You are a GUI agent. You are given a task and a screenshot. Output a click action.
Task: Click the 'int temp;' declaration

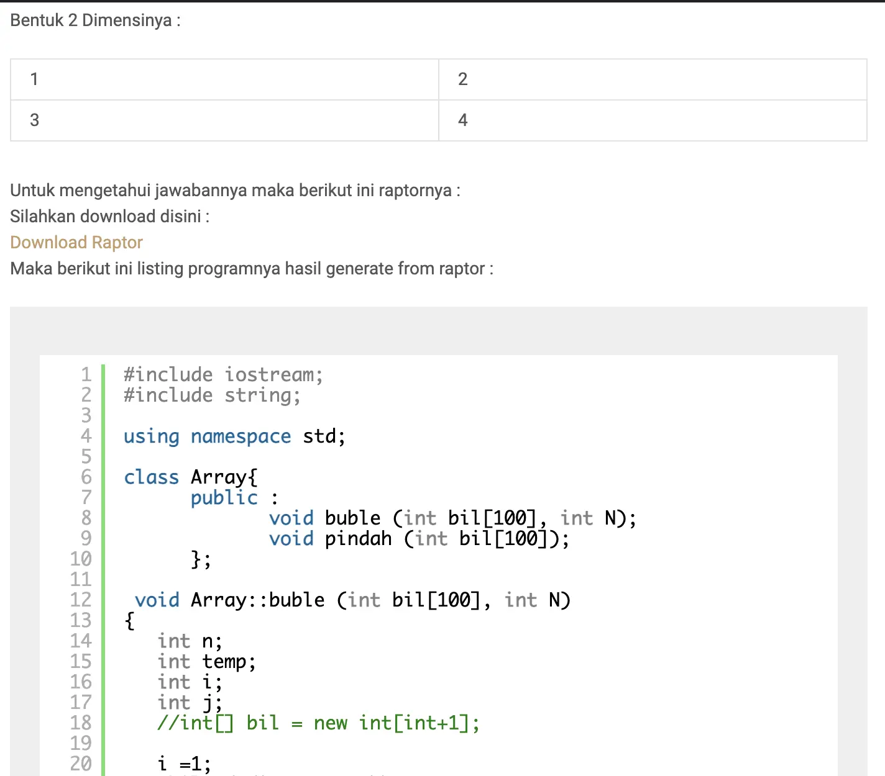coord(206,661)
